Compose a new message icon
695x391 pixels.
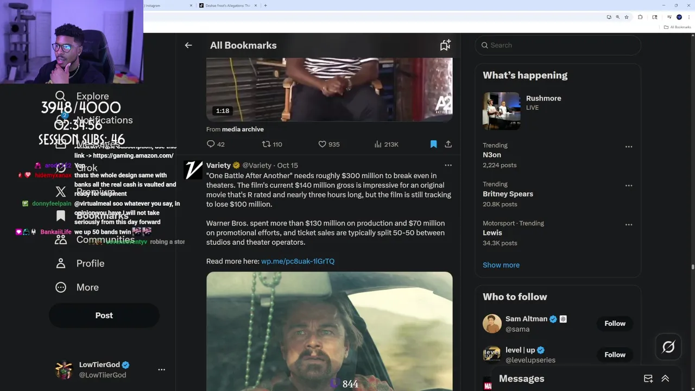pyautogui.click(x=648, y=379)
